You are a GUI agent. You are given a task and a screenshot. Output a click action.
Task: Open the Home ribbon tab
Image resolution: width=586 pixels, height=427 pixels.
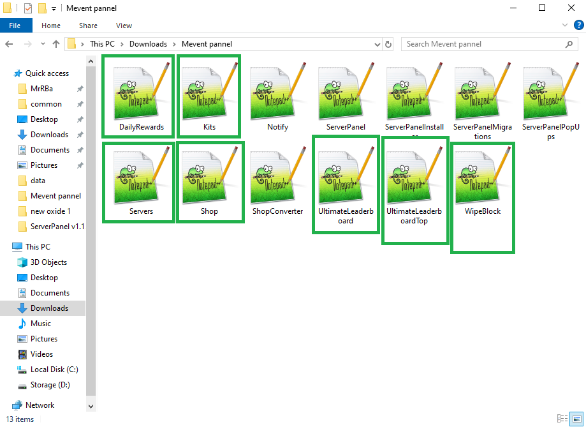tap(51, 26)
